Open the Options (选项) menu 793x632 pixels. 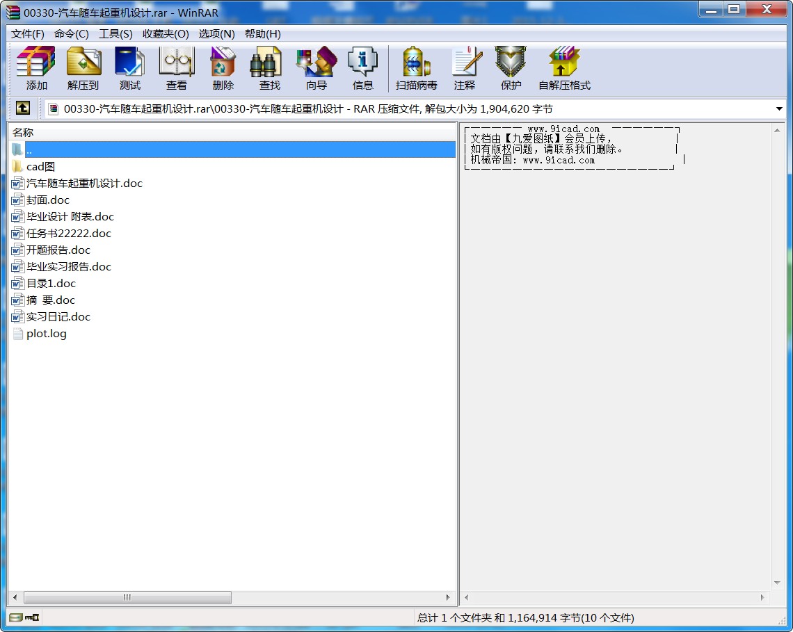click(216, 34)
